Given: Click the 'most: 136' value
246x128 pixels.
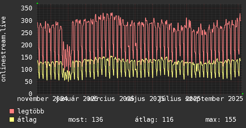Looking at the screenshot, I should [86, 120].
